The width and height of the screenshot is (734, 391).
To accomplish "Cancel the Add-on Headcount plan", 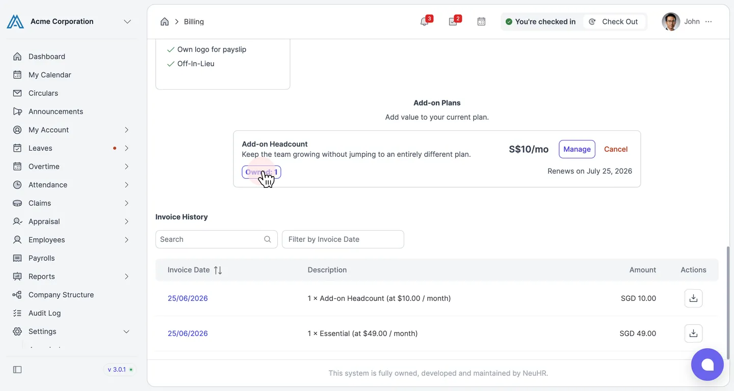I will click(616, 149).
